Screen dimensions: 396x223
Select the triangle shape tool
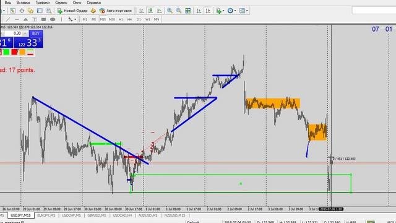tap(26, 19)
